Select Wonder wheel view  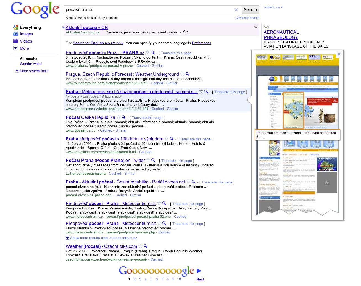tap(31, 64)
